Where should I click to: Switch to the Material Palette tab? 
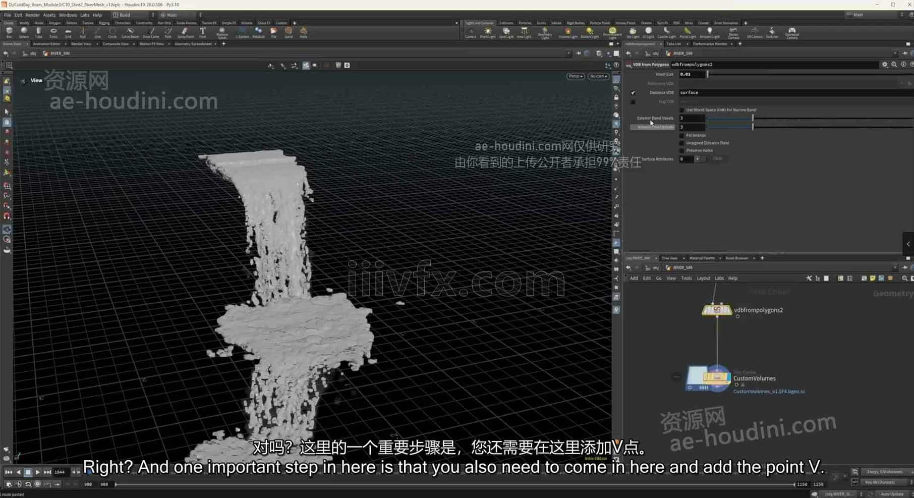pos(702,258)
